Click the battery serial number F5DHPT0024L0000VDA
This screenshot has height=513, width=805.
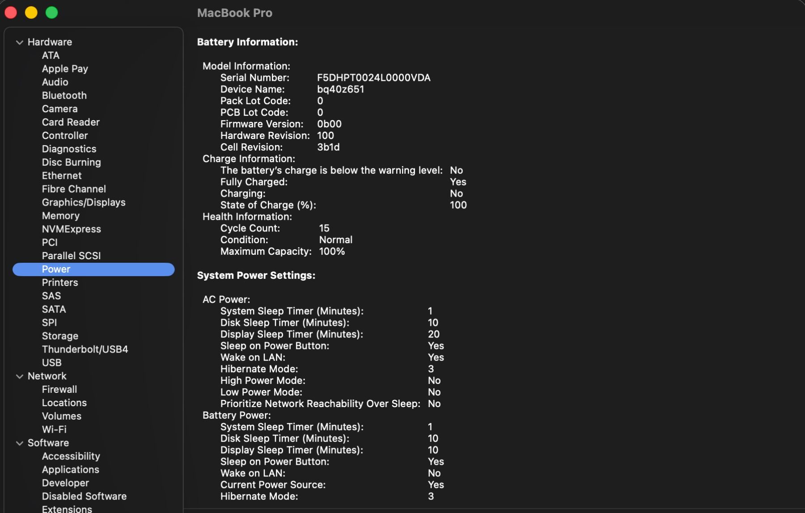(x=374, y=78)
